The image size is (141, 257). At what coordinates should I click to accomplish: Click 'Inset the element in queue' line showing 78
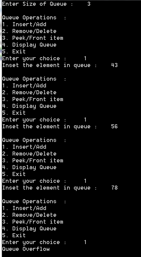pyautogui.click(x=60, y=188)
